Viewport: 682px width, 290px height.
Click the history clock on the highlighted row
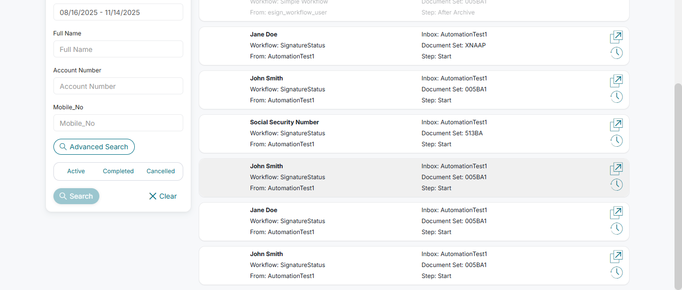(x=616, y=185)
